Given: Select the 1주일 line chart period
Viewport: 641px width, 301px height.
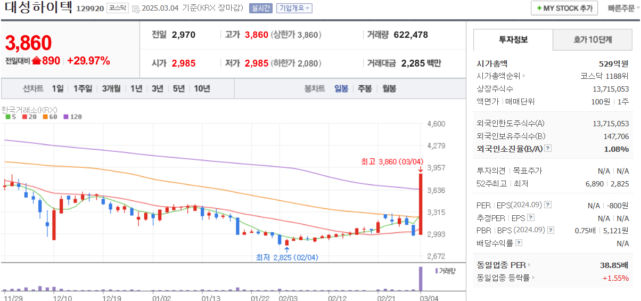Looking at the screenshot, I should (x=83, y=88).
